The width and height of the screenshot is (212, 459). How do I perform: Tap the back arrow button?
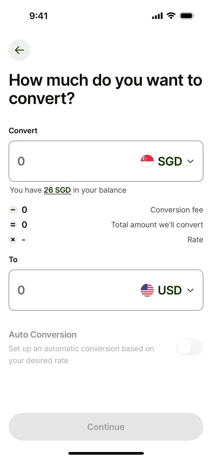pos(19,50)
